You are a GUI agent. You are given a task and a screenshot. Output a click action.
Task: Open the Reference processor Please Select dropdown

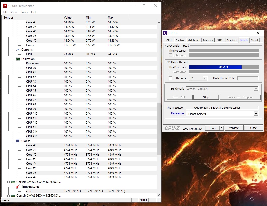click(x=256, y=114)
